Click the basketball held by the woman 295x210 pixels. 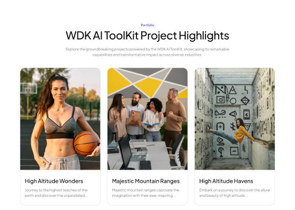(x=86, y=143)
